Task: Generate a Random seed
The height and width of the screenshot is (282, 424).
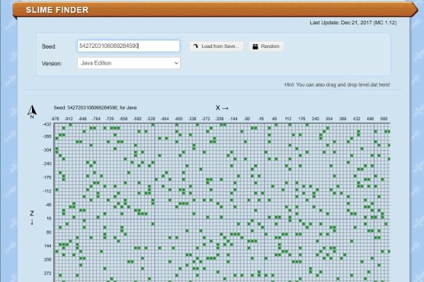Action: click(266, 47)
